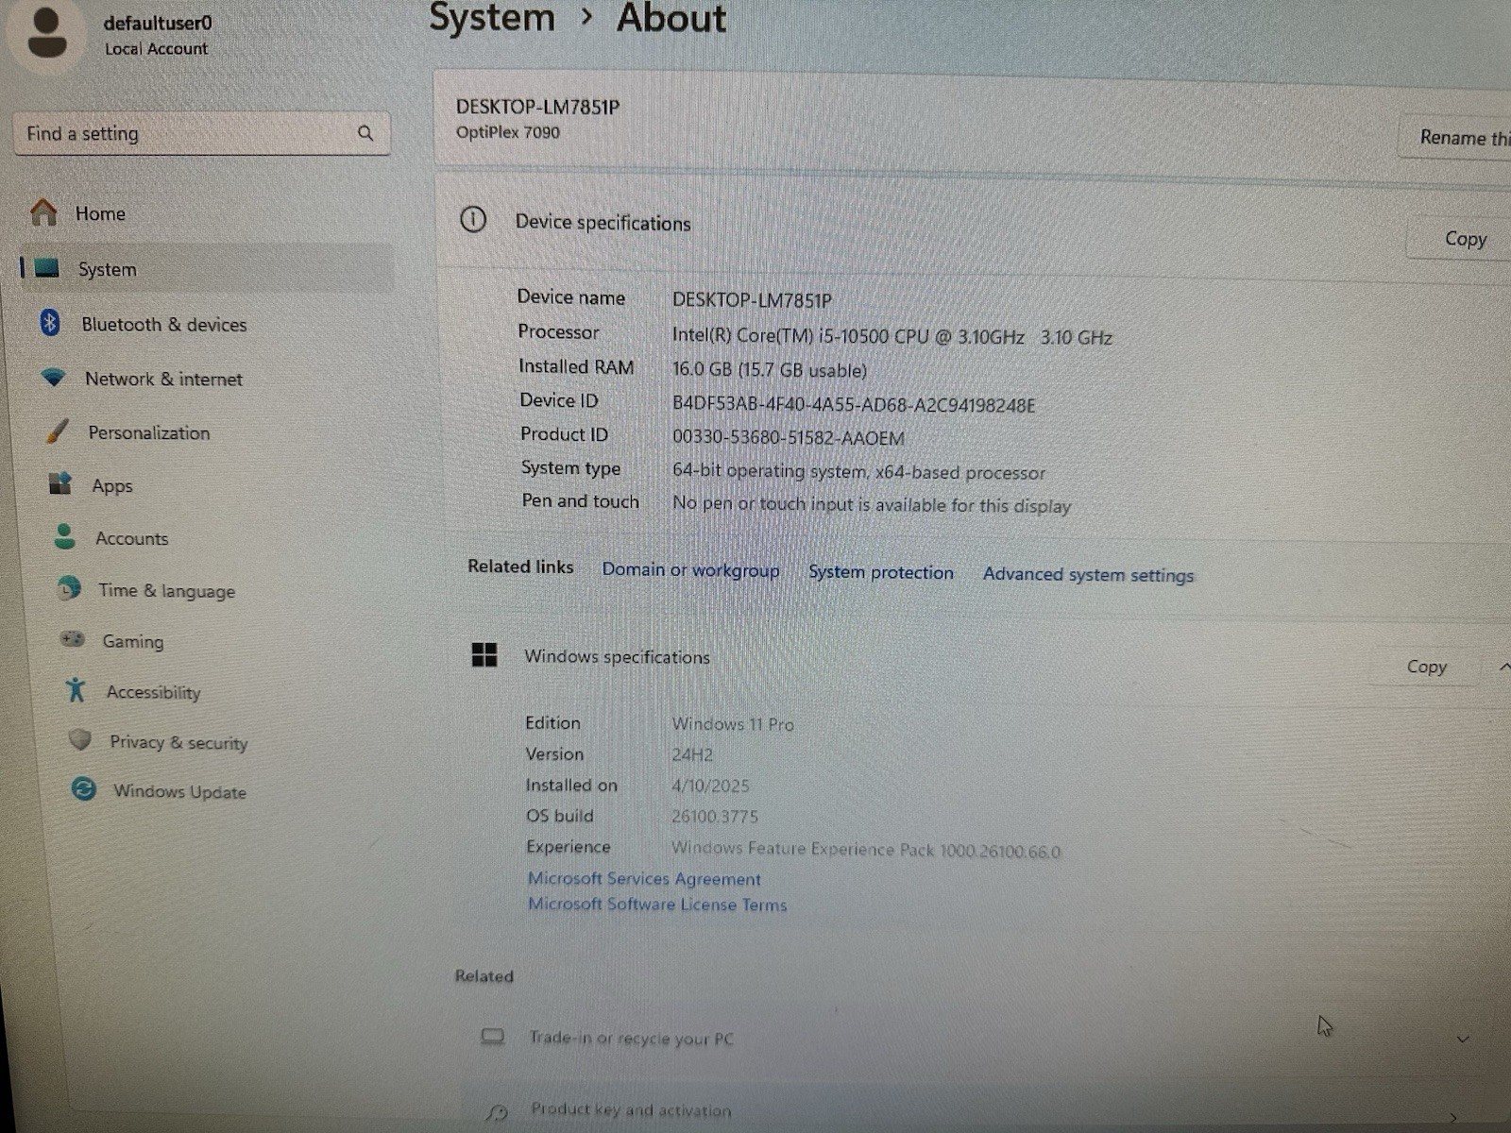1511x1133 pixels.
Task: Collapse the Windows specifications section chevron
Action: pos(1503,668)
